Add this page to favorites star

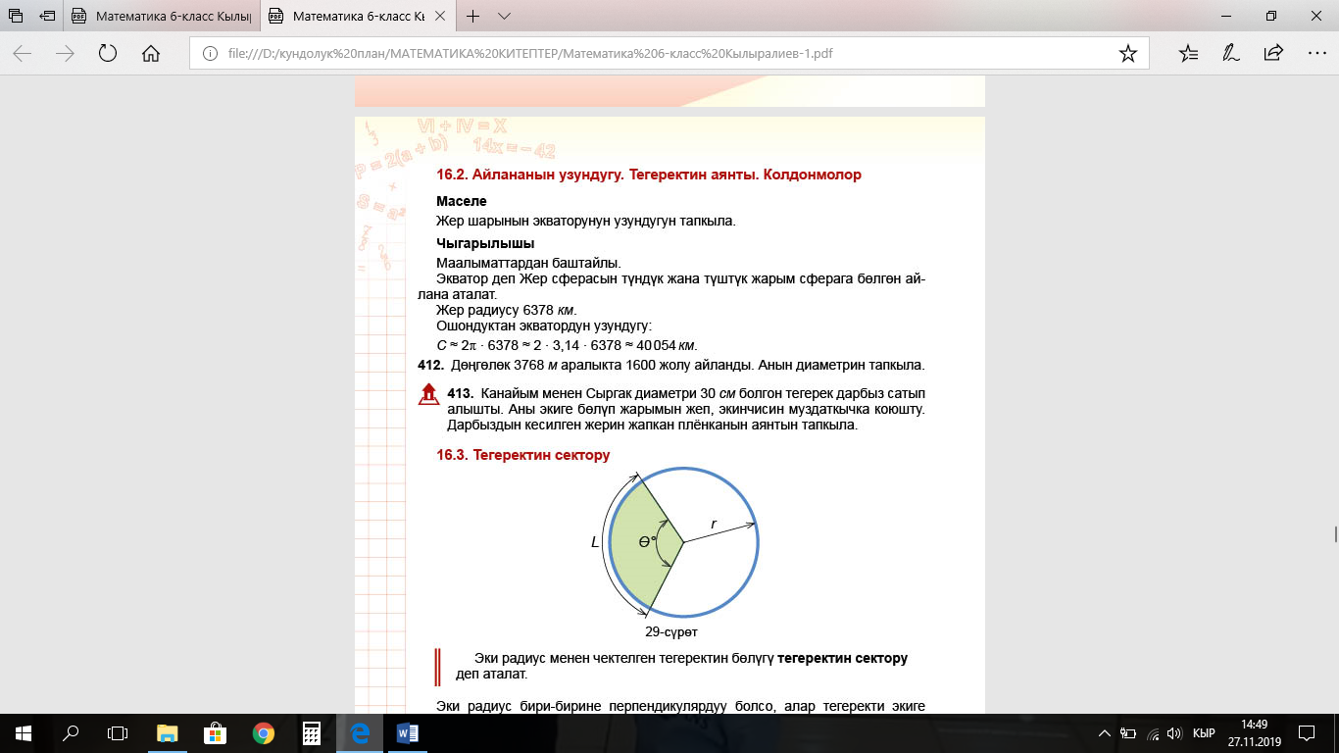tap(1127, 54)
